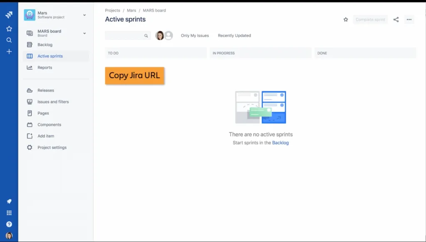Image resolution: width=426 pixels, height=242 pixels.
Task: Click the TO DO column header
Action: (156, 53)
